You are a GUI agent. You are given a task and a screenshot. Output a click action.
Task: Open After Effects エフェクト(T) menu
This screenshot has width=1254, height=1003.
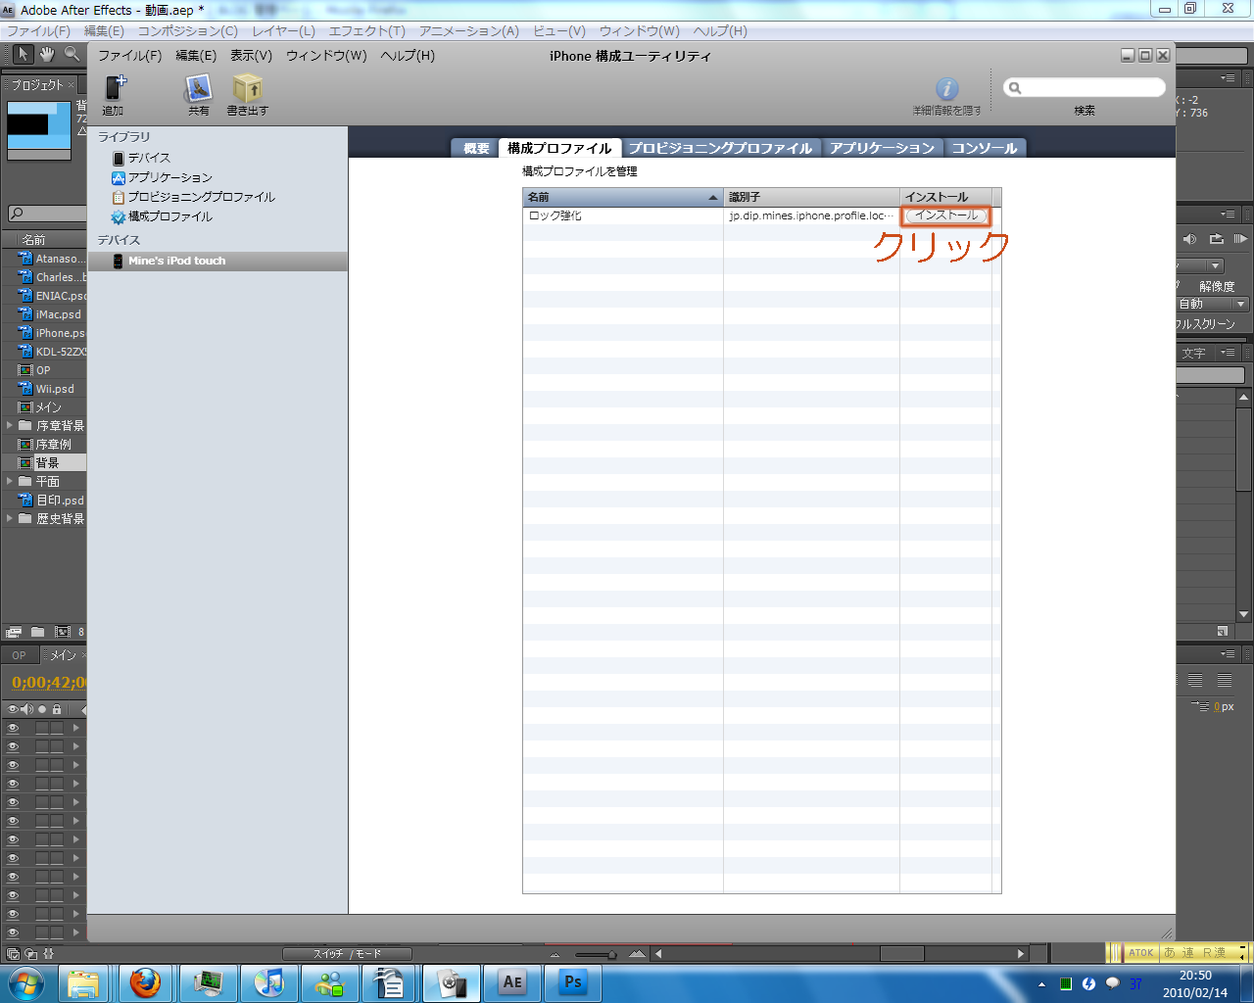(x=366, y=31)
